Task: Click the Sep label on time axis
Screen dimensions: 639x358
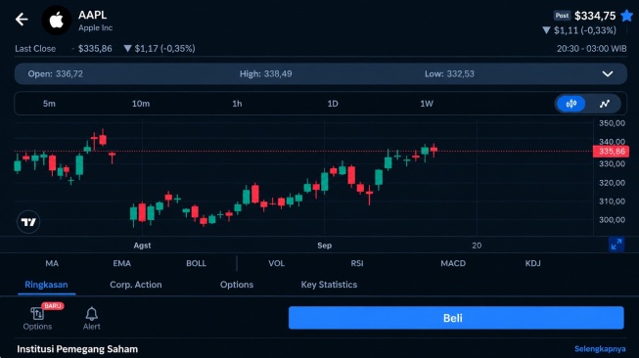Action: click(x=324, y=246)
